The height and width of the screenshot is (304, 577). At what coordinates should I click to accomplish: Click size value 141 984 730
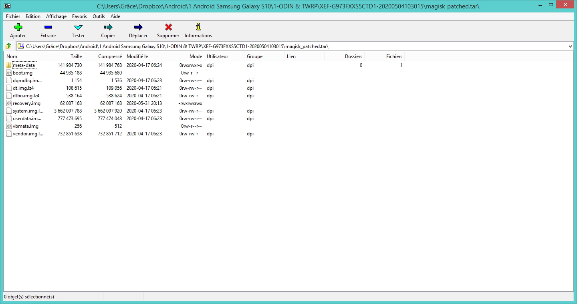point(70,65)
